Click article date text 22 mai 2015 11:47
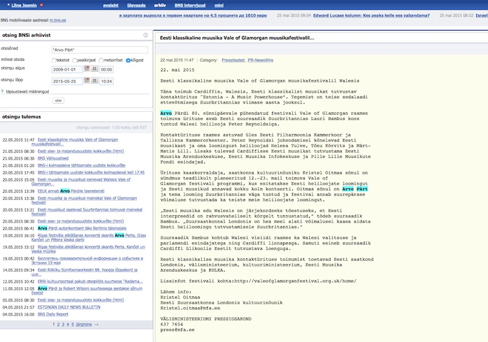The width and height of the screenshot is (488, 342). (177, 60)
